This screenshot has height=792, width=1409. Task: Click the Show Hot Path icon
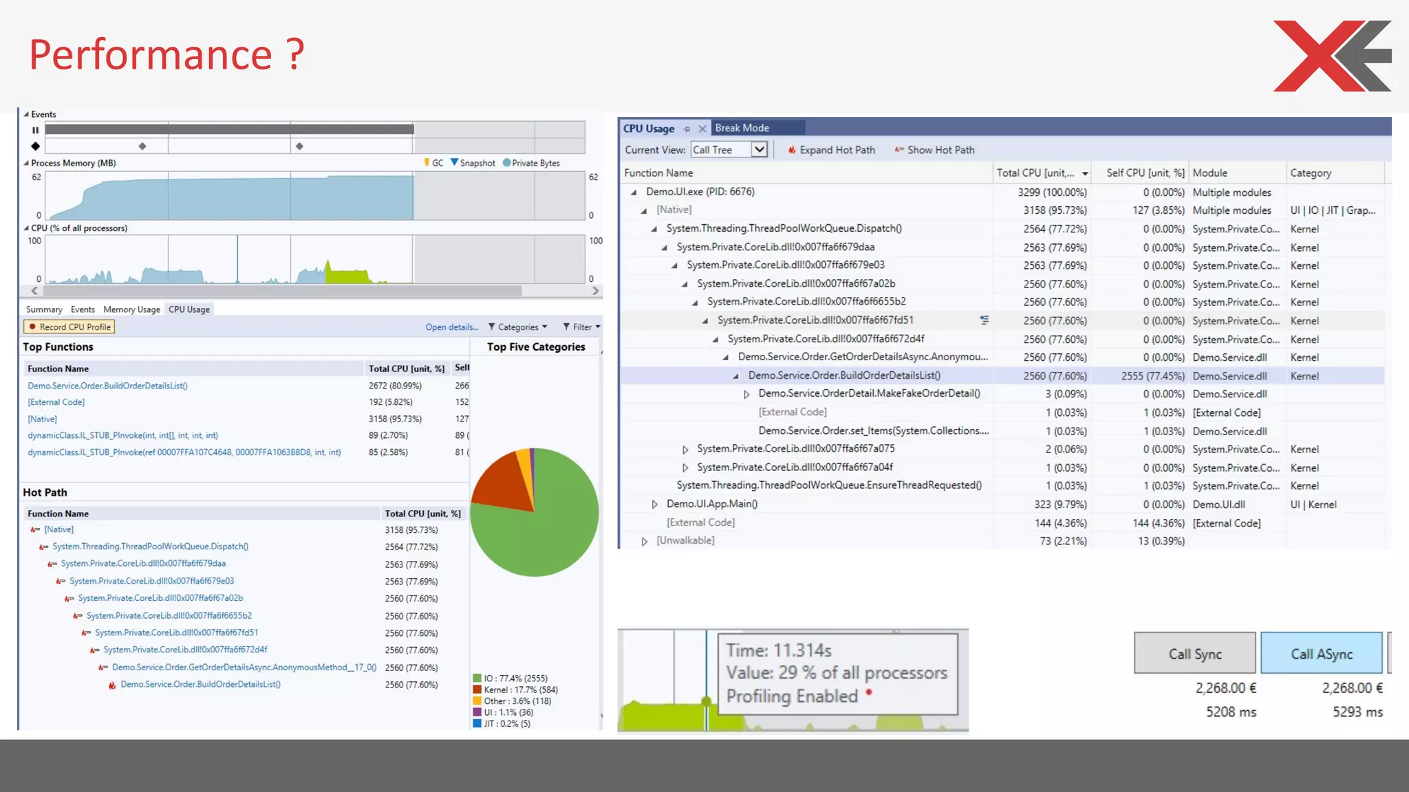point(899,150)
